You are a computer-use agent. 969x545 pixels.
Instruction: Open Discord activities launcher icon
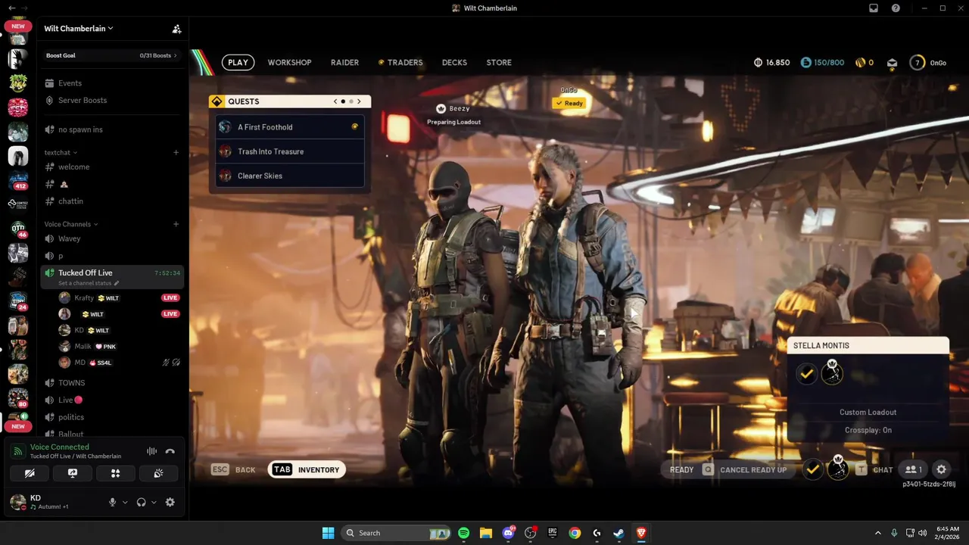(116, 473)
